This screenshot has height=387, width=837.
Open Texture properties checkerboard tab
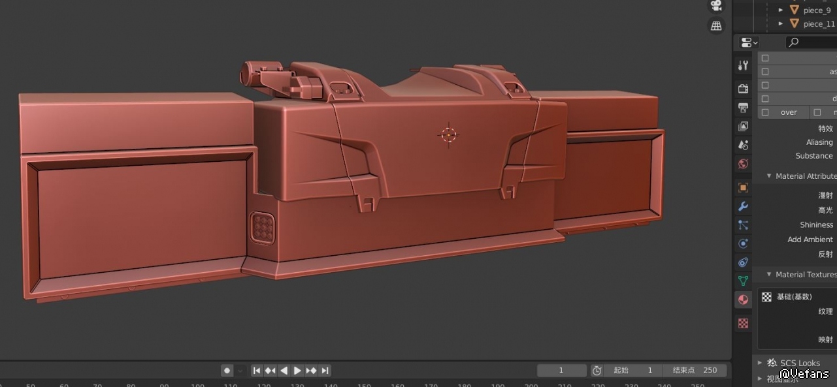[x=743, y=323]
